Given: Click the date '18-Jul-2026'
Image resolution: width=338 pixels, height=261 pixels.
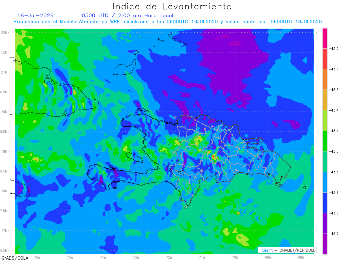Looking at the screenshot, I should pos(35,15).
